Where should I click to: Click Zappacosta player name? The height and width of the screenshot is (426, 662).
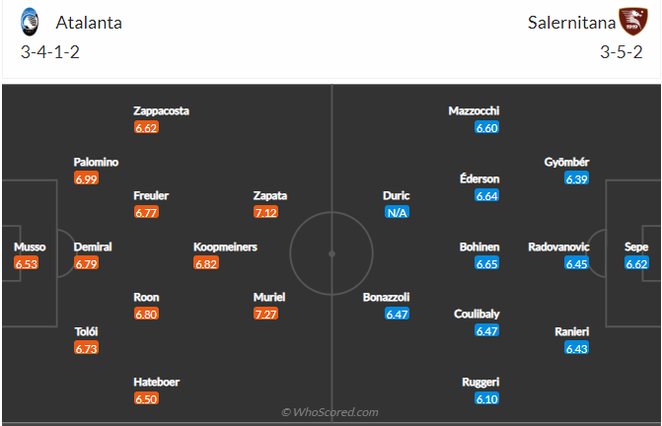tap(162, 110)
